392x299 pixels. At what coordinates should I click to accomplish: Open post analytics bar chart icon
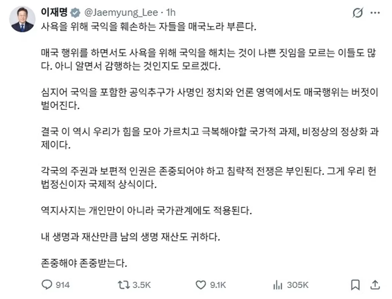(278, 285)
